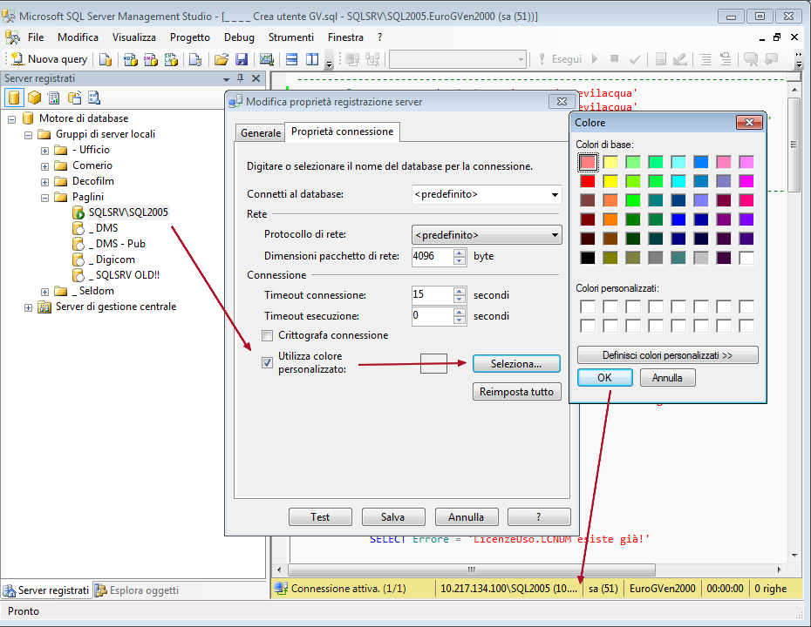This screenshot has height=627, width=811.
Task: Click the Seleziona... button
Action: pyautogui.click(x=516, y=364)
